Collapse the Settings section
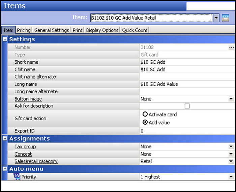Screen dimensions: 236x192 (5, 39)
